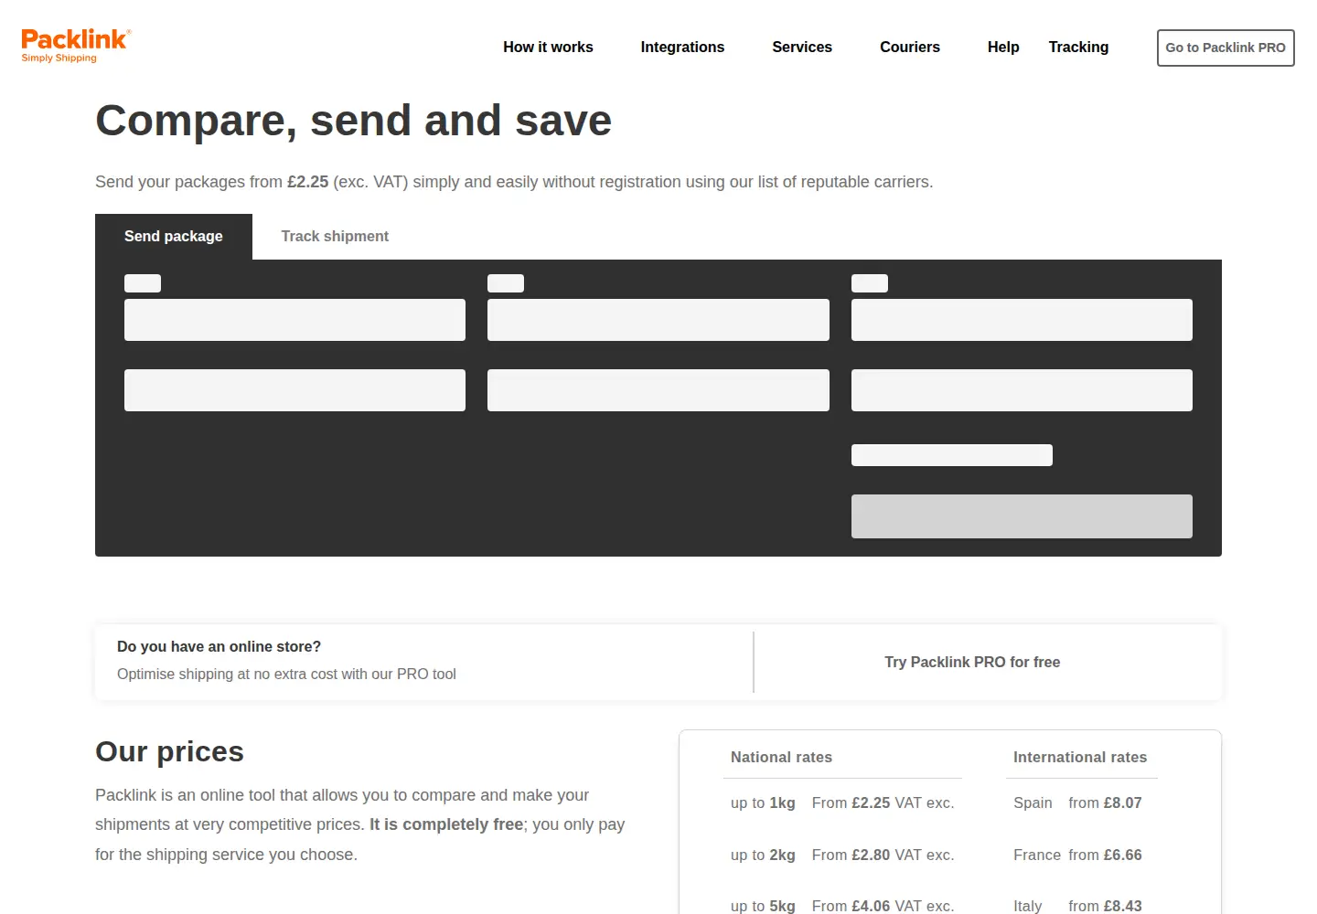
Task: Click the 'up to 2kg' rate row
Action: pyautogui.click(x=842, y=855)
